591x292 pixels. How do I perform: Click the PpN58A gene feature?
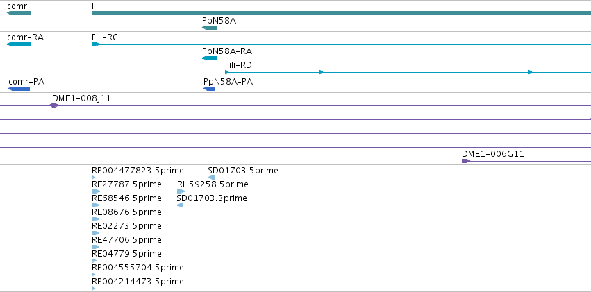point(209,28)
